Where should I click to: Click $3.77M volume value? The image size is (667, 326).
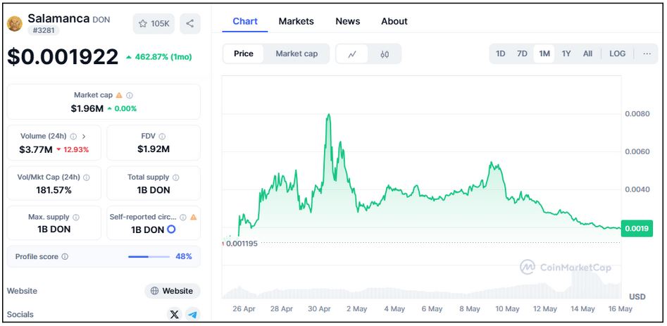click(x=36, y=149)
